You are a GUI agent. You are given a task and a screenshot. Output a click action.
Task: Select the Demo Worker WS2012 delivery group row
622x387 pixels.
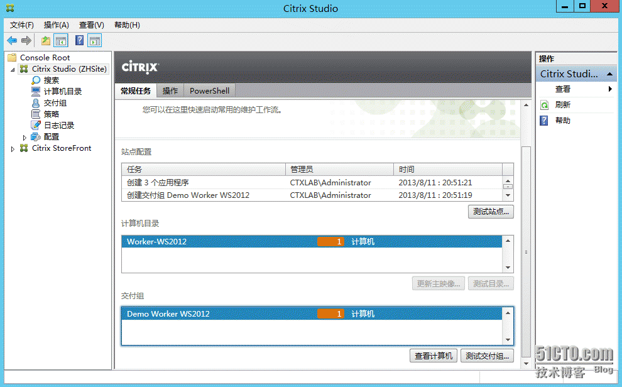click(312, 313)
